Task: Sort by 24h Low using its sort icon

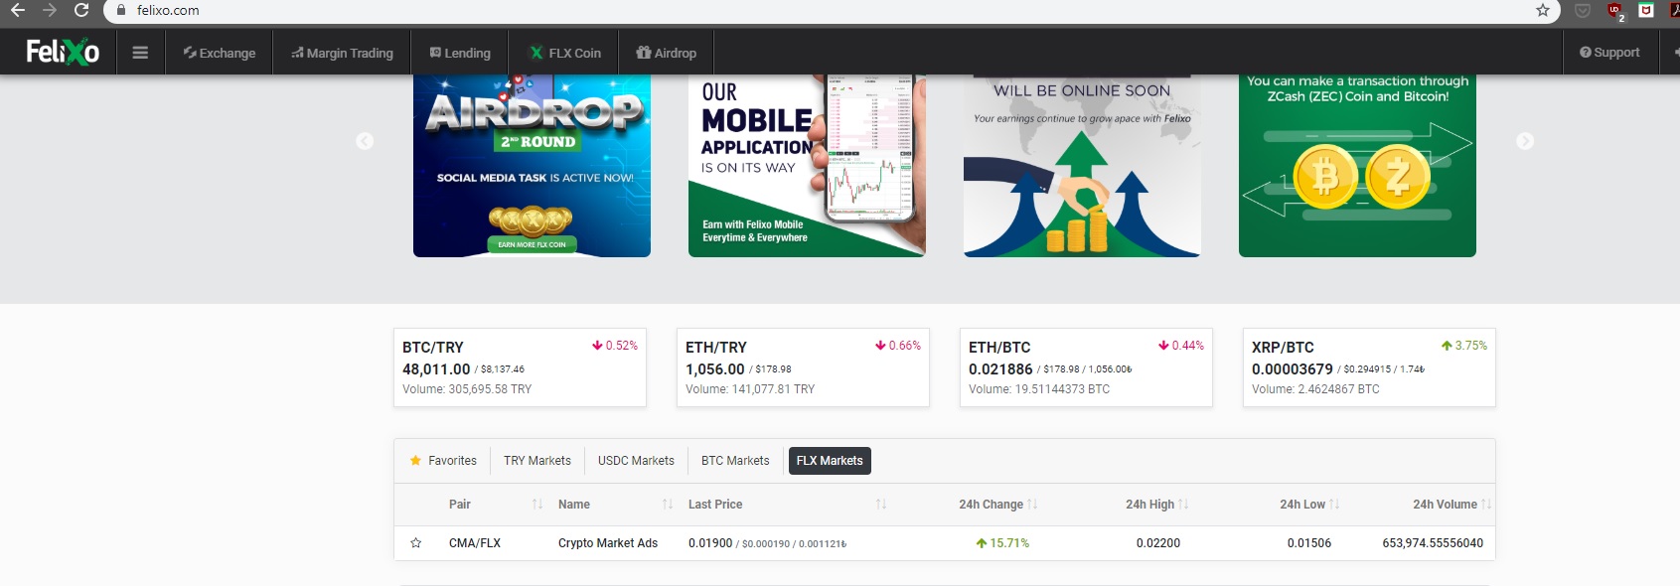Action: tap(1334, 505)
